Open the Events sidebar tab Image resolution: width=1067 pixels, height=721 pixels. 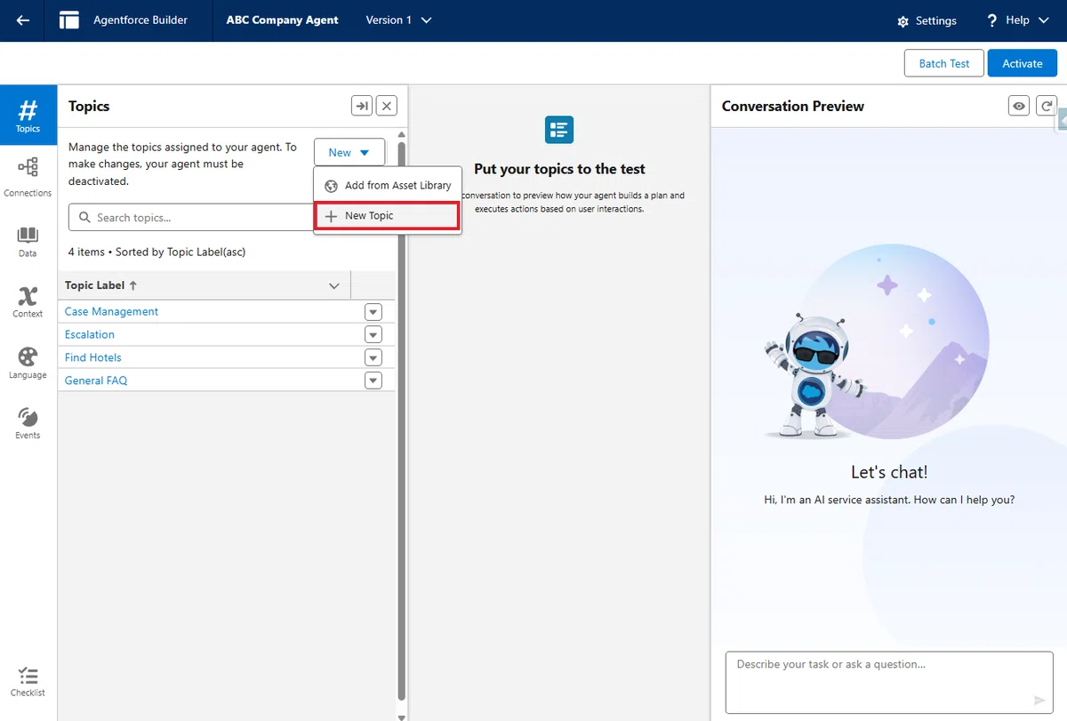28,423
